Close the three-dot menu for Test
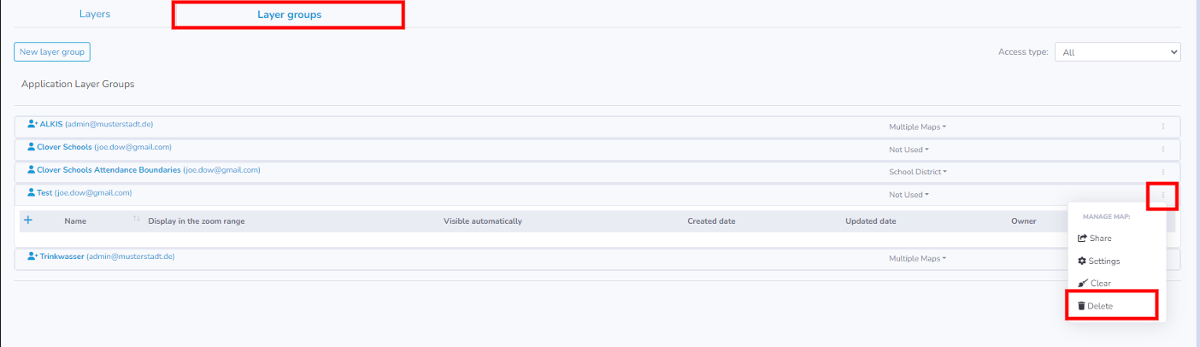This screenshot has width=1200, height=347. pyautogui.click(x=1163, y=196)
